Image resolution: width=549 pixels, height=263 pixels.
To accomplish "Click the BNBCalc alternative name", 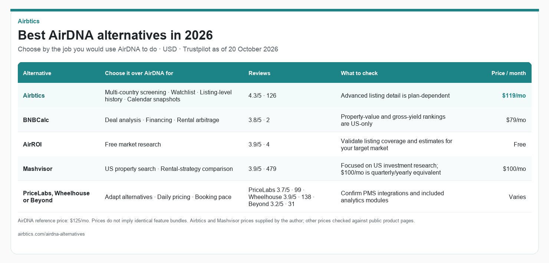I will pyautogui.click(x=36, y=120).
